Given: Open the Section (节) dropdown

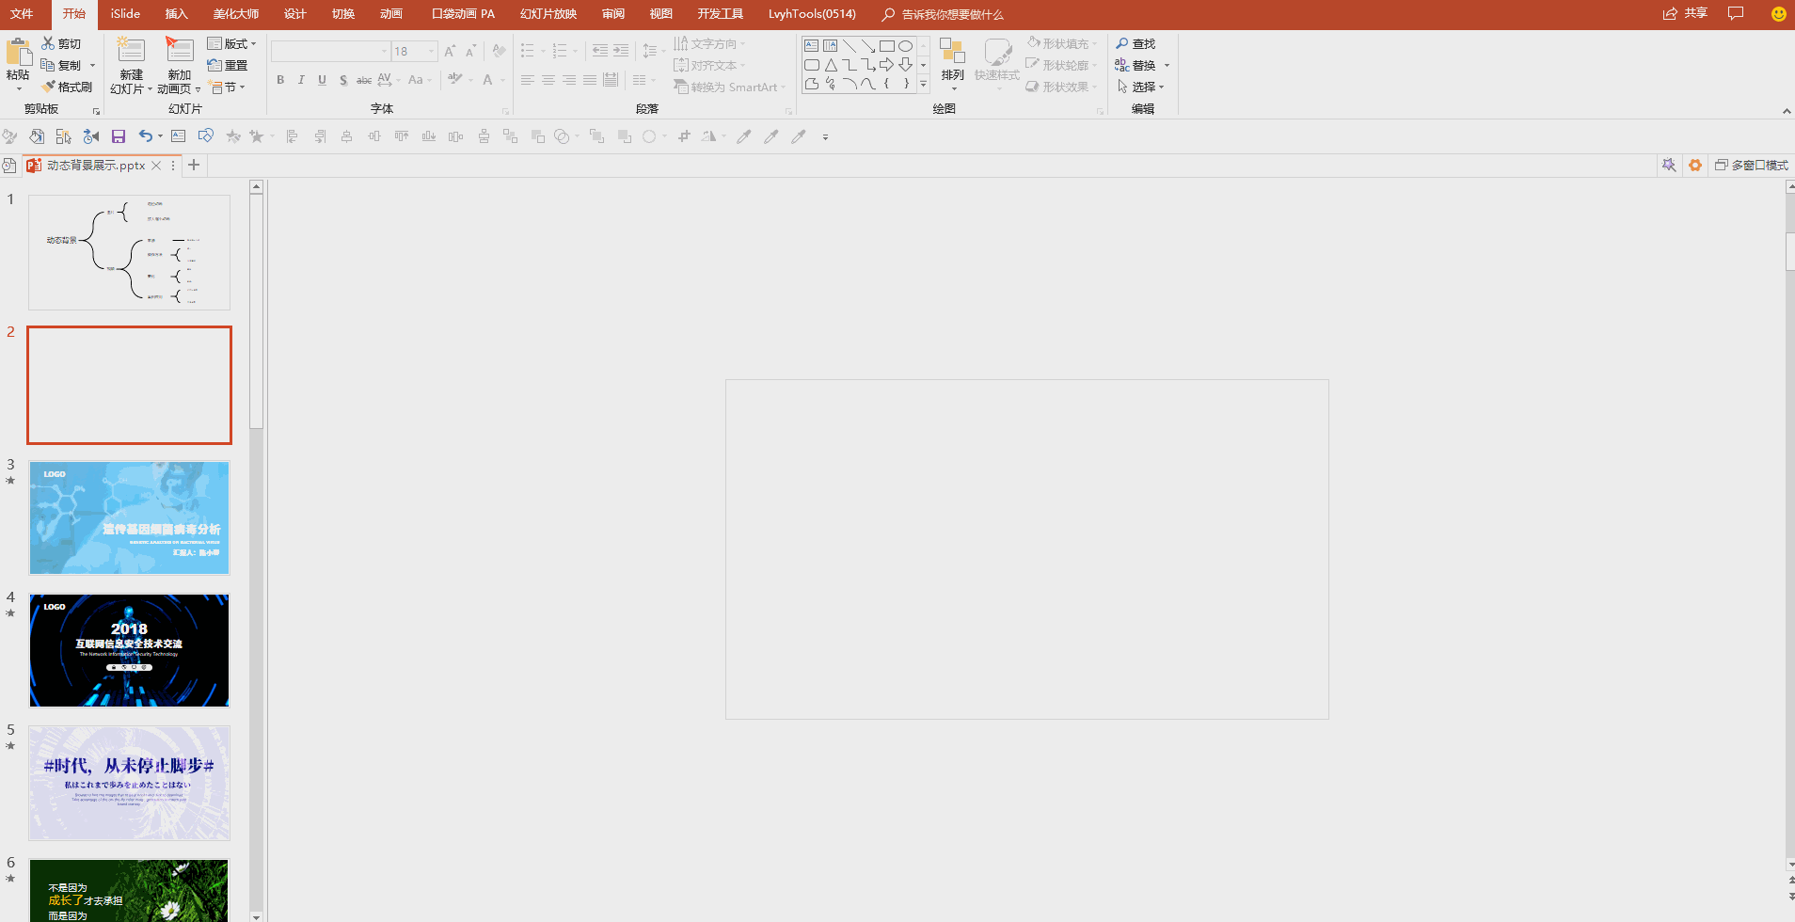Looking at the screenshot, I should pos(227,87).
